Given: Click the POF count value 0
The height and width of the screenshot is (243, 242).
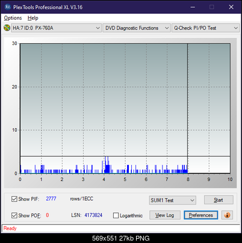Looking at the screenshot, I should pos(48,215).
